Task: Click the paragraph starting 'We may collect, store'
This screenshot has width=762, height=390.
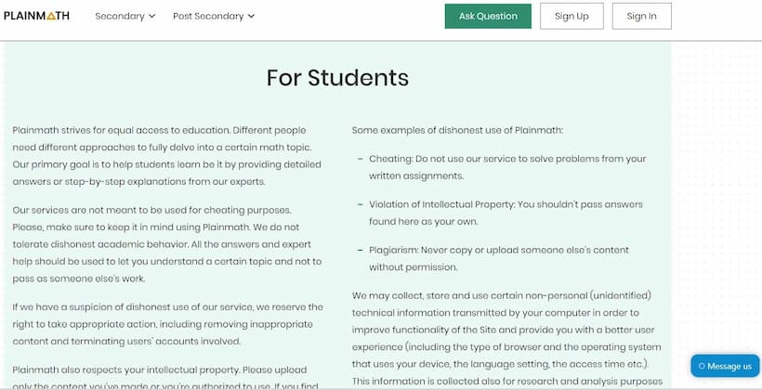Action: tap(506, 338)
